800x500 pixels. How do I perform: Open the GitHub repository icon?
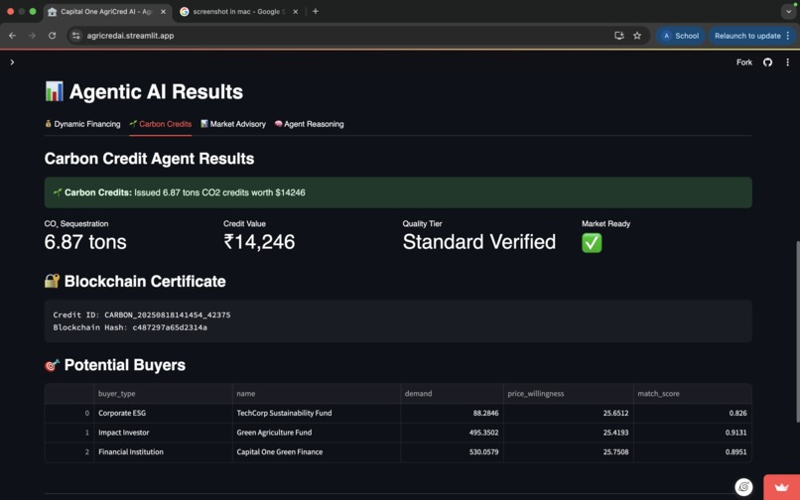(767, 62)
